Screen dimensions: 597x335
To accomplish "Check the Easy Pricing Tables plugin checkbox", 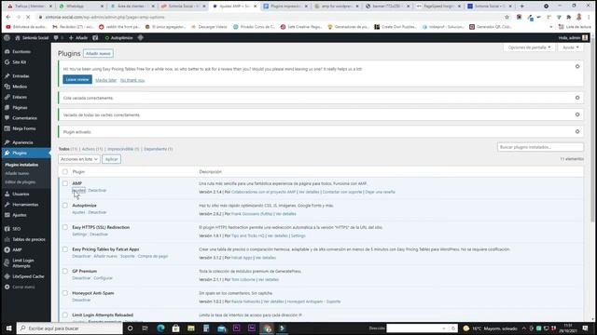I will 65,249.
